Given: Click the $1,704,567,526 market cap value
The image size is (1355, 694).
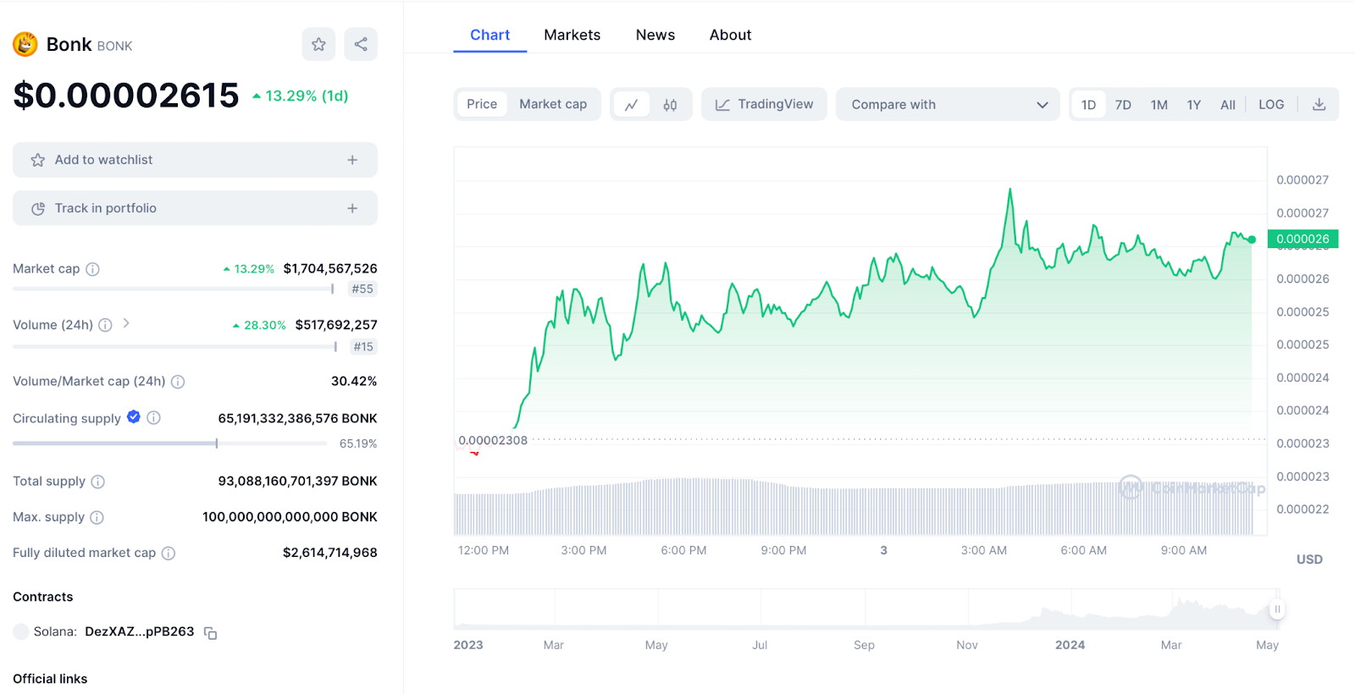Looking at the screenshot, I should pos(330,268).
